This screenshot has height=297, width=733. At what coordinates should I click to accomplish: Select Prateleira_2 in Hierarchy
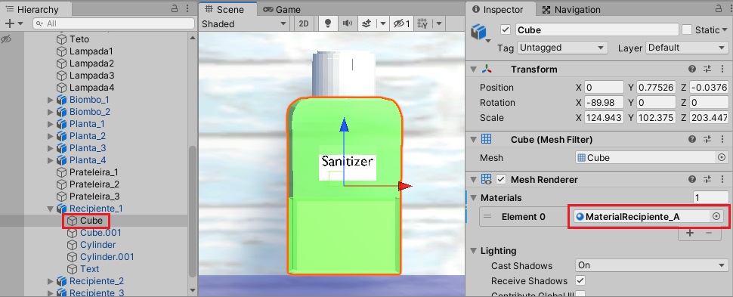94,184
